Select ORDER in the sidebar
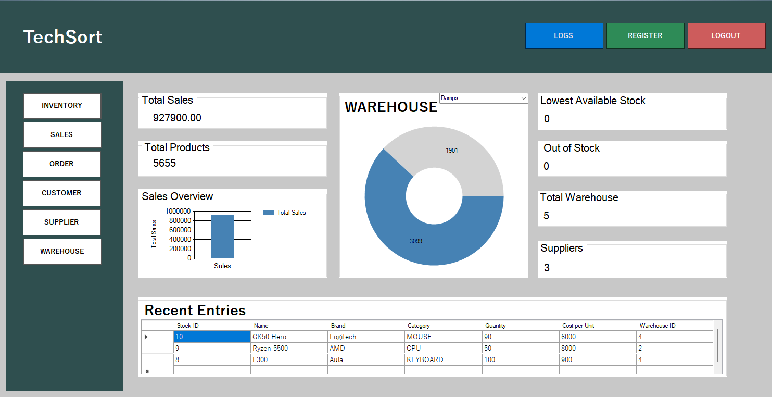Screen dimensions: 772x397 (x=62, y=164)
